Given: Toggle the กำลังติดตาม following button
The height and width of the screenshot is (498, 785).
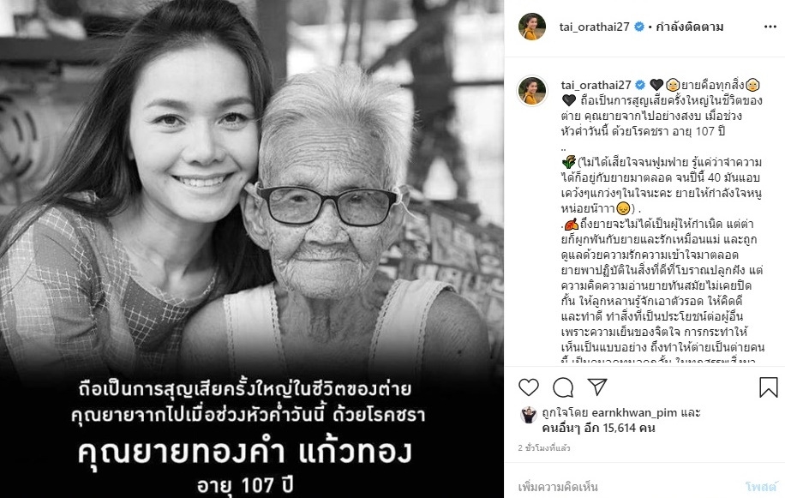Looking at the screenshot, I should [689, 27].
